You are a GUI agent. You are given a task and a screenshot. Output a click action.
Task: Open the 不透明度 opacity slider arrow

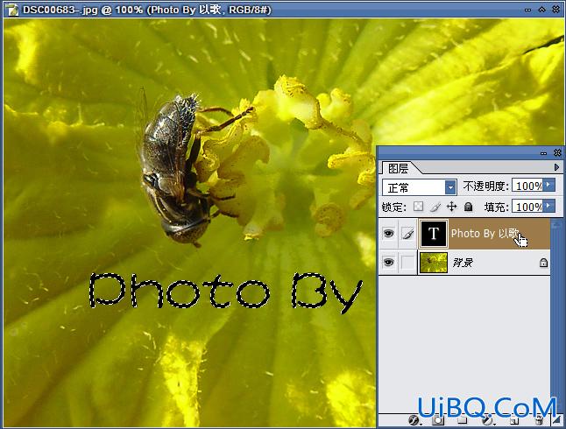(x=548, y=185)
